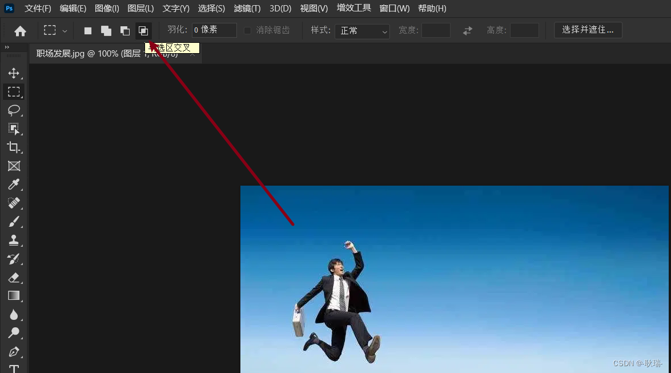Select the Eyedropper tool
The image size is (671, 373).
(x=15, y=185)
